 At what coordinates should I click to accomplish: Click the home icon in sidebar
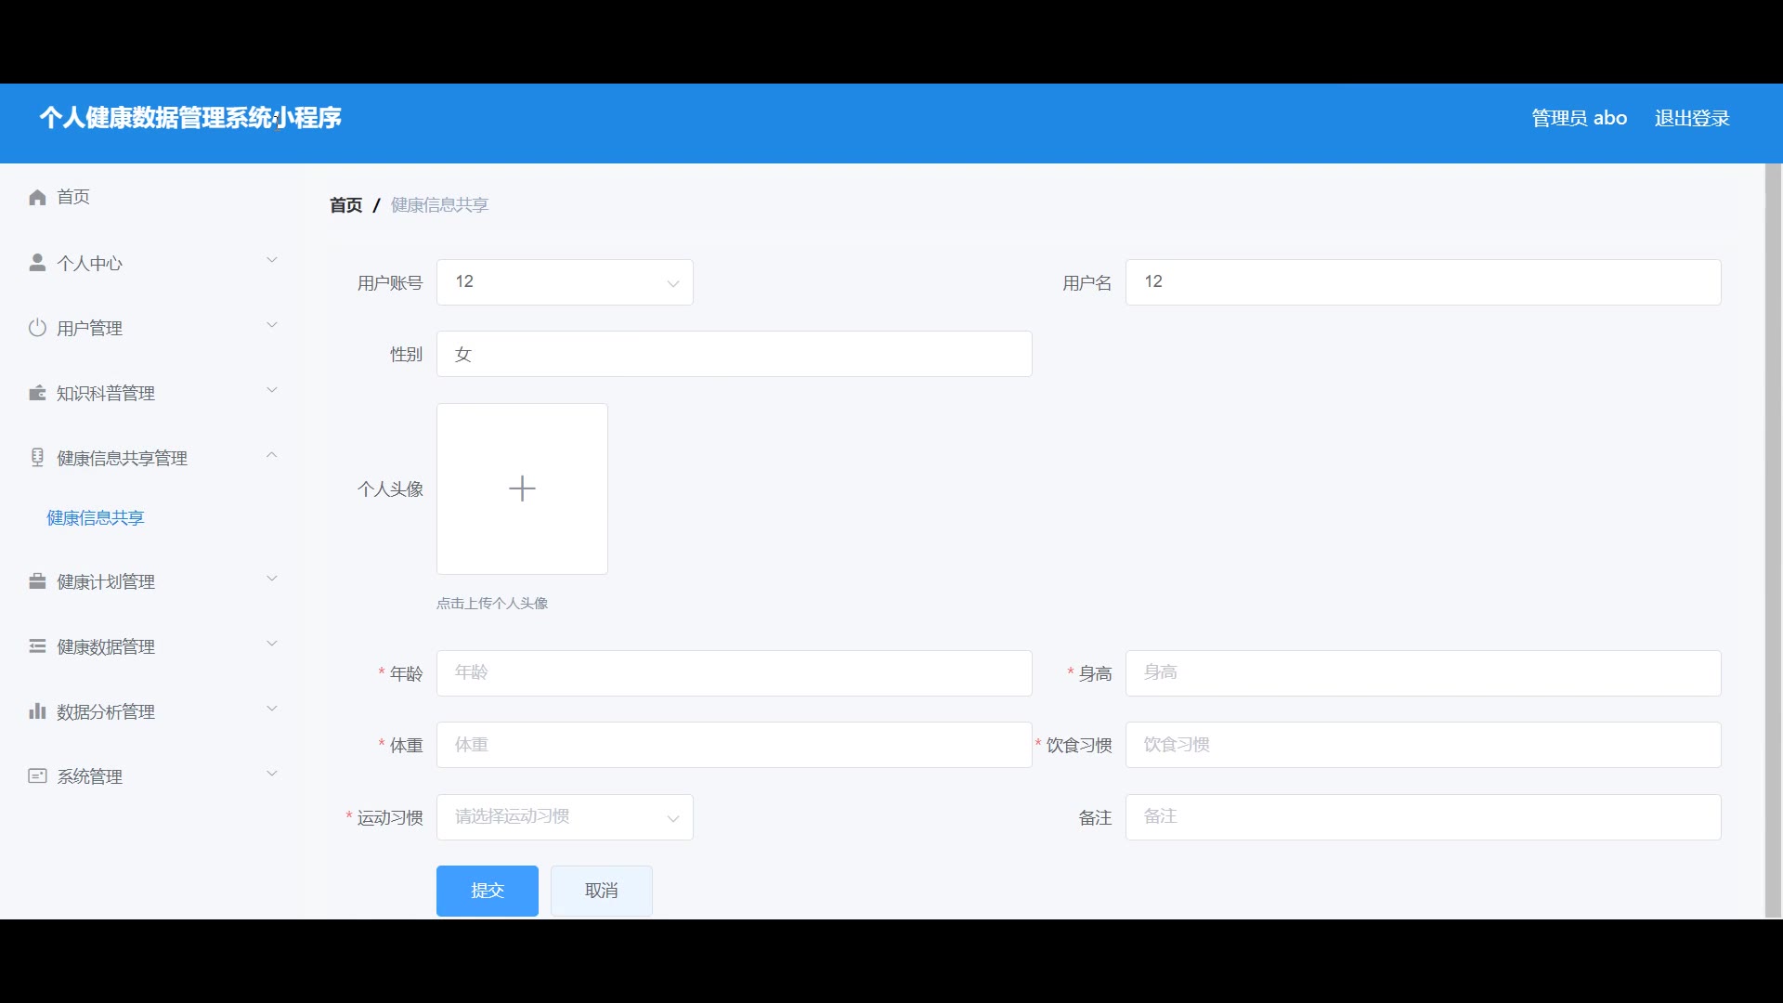(37, 197)
